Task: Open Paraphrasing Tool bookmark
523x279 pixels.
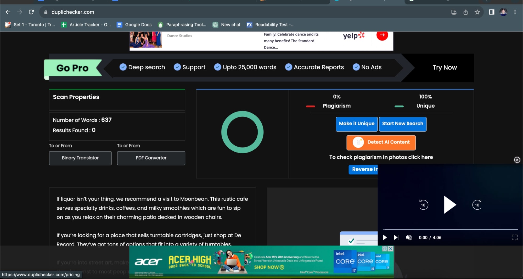Action: (182, 25)
